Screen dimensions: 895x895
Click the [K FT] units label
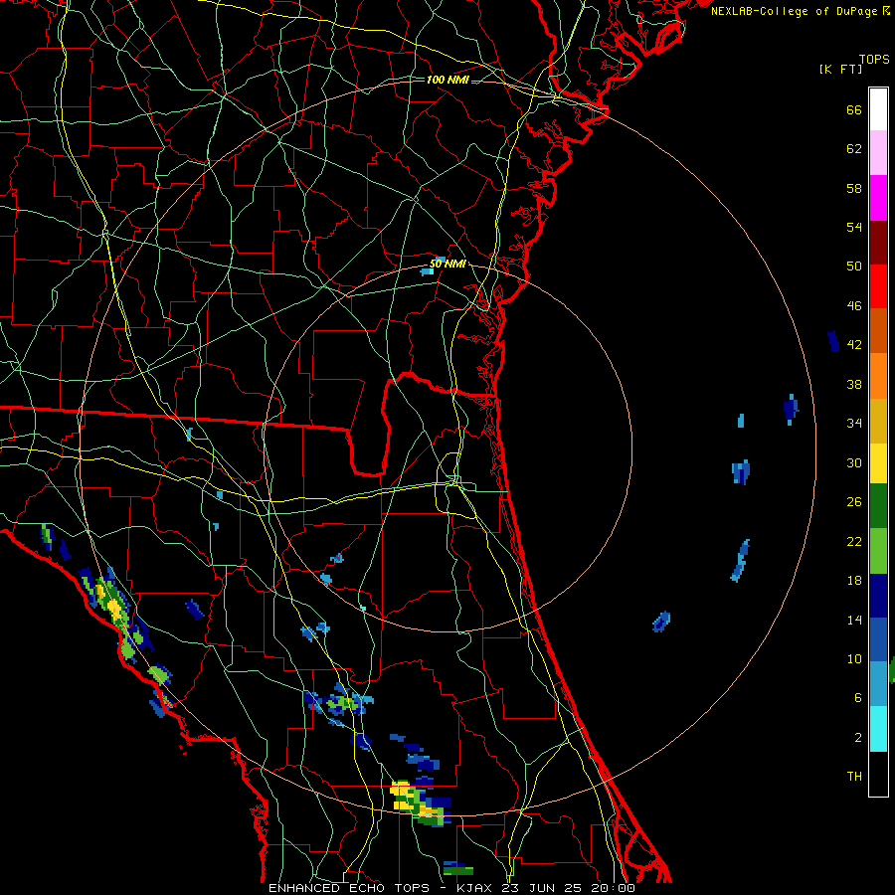point(840,70)
